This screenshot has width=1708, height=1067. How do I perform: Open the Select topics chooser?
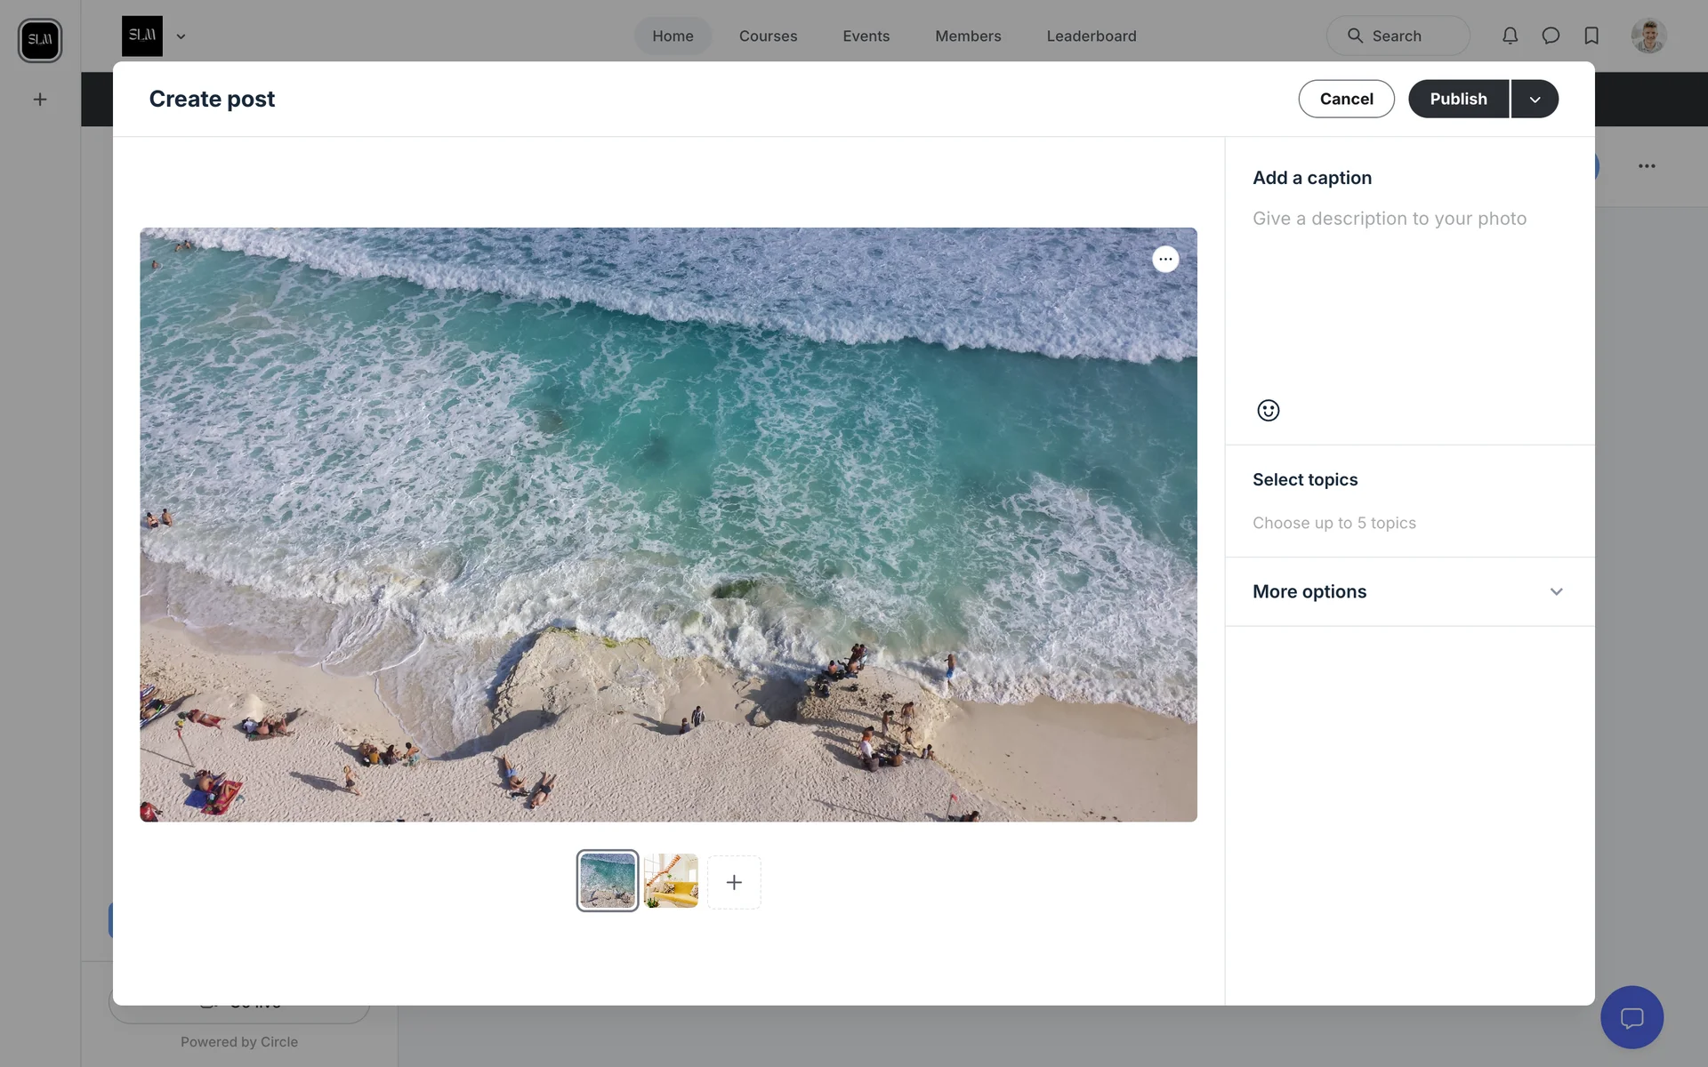1333,523
